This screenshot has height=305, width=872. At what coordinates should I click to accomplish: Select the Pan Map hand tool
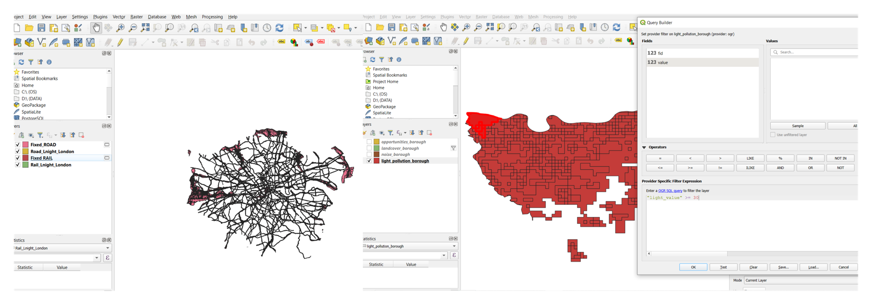(x=96, y=28)
